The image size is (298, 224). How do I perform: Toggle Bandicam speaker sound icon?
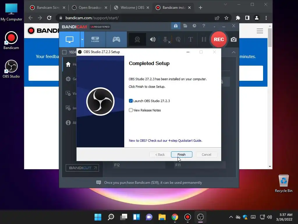coord(152,39)
